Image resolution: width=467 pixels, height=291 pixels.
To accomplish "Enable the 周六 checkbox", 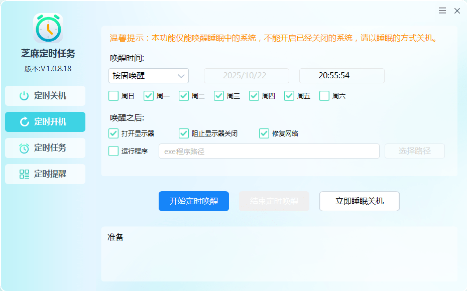I will click(x=324, y=96).
